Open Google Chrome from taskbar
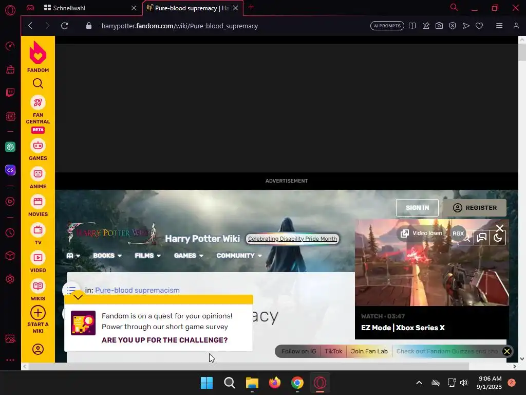Image resolution: width=526 pixels, height=395 pixels. 297,383
